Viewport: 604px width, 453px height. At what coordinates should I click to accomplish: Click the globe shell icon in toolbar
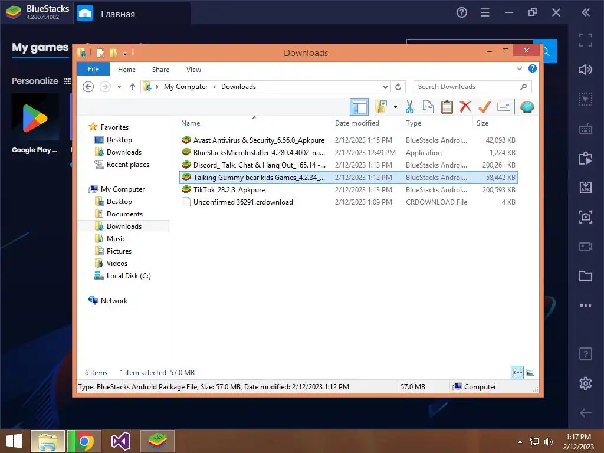pos(527,107)
